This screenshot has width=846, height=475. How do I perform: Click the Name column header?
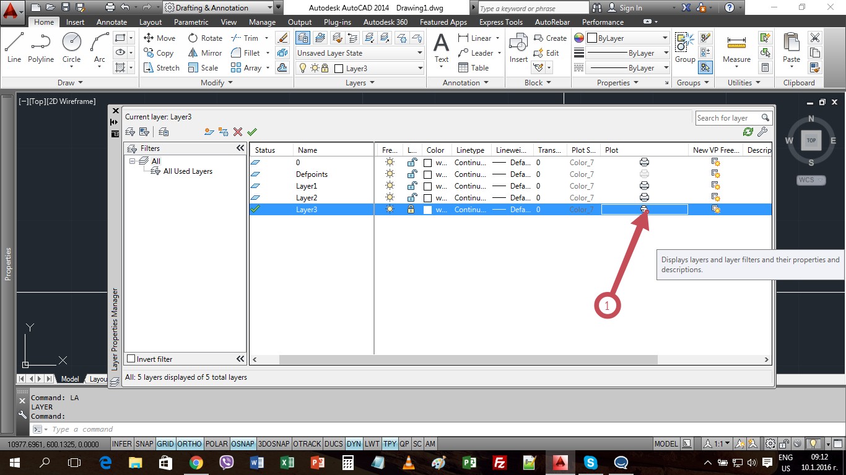(x=333, y=150)
